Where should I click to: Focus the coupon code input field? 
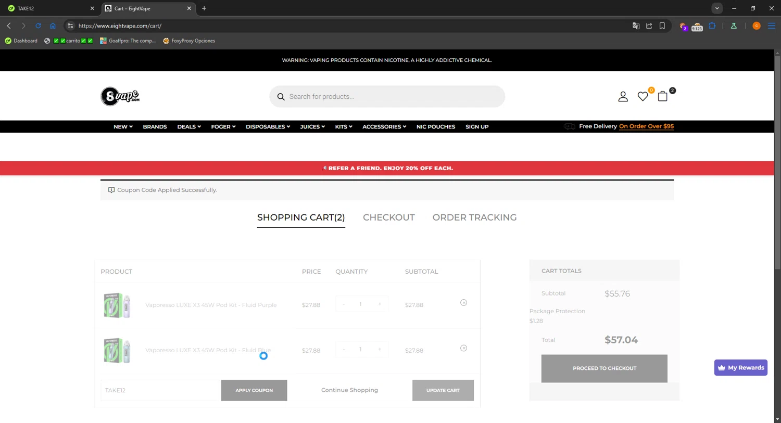(160, 390)
